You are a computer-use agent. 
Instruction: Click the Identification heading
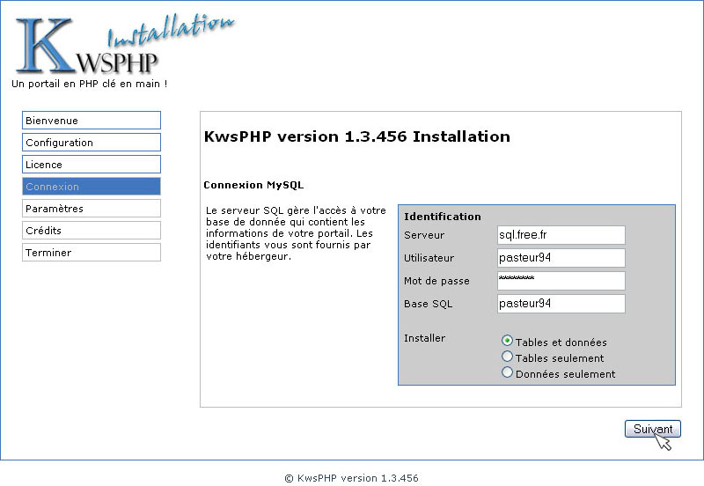pos(443,217)
